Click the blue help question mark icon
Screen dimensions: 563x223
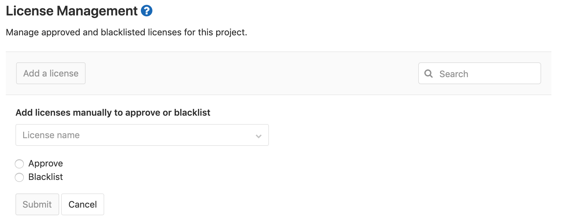tap(147, 11)
